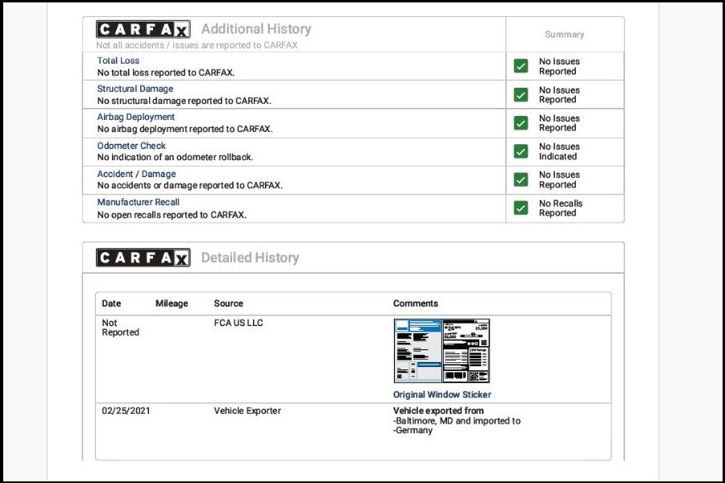Select the 02/25/2021 Vehicle Exporter entry
The height and width of the screenshot is (483, 725).
[247, 411]
